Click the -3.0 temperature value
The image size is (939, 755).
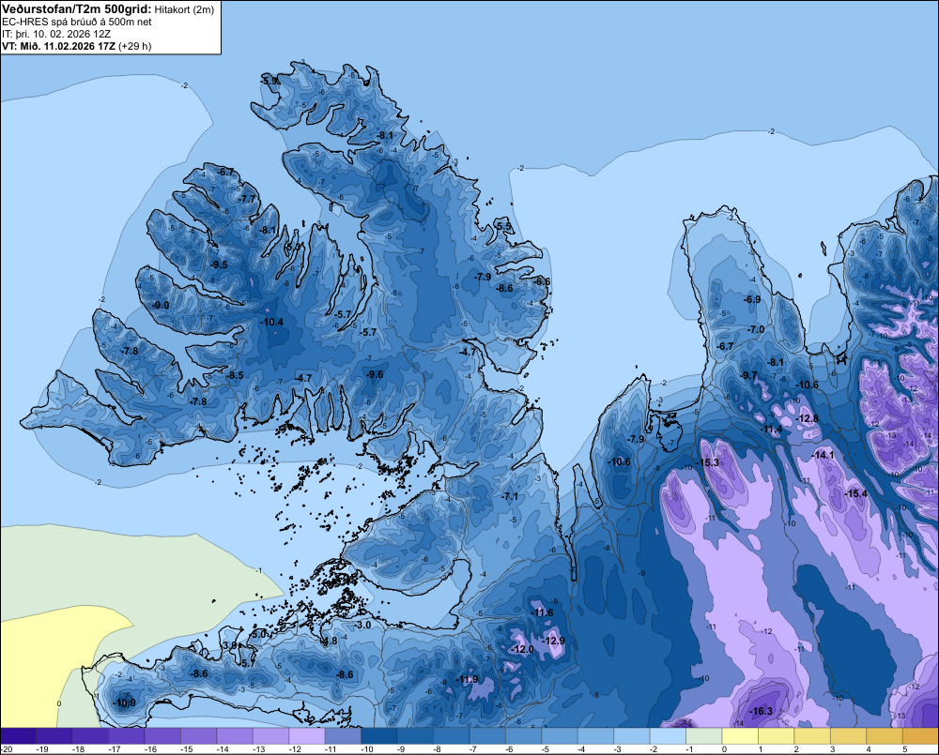pos(362,625)
